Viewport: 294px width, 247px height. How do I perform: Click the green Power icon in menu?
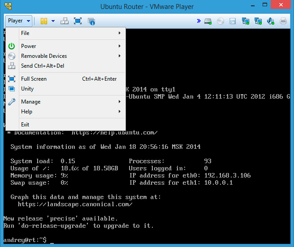[12, 46]
